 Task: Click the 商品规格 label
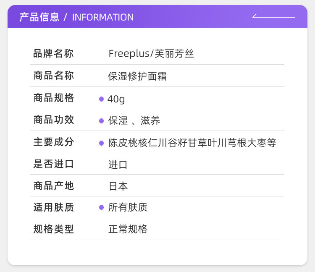click(53, 98)
